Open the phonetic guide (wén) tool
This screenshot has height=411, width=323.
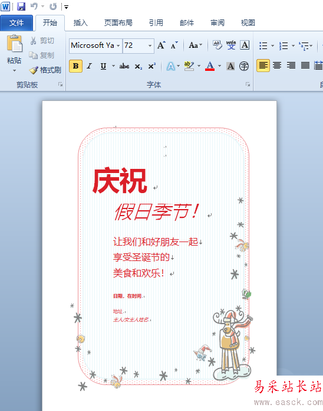(231, 45)
